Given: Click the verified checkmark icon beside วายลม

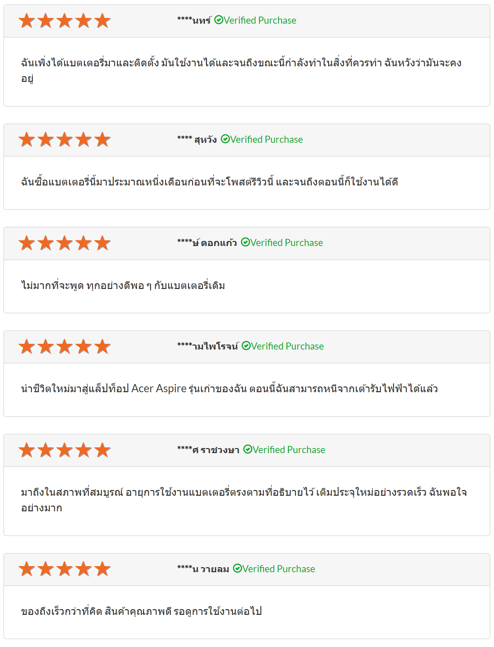Looking at the screenshot, I should [238, 568].
